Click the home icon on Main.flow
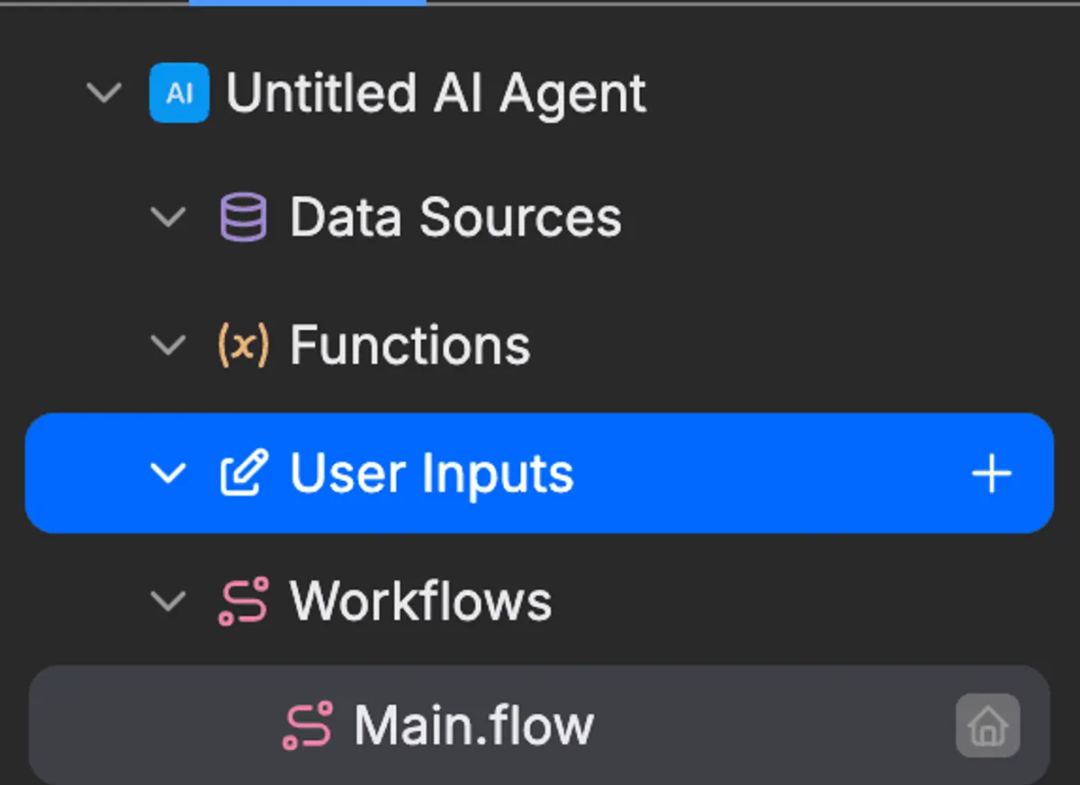 click(x=987, y=725)
